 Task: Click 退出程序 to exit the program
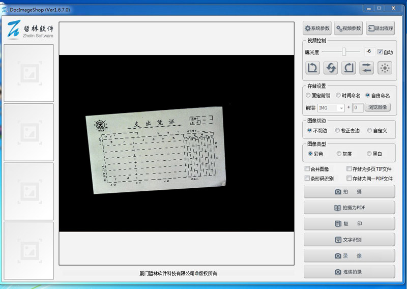click(x=381, y=28)
